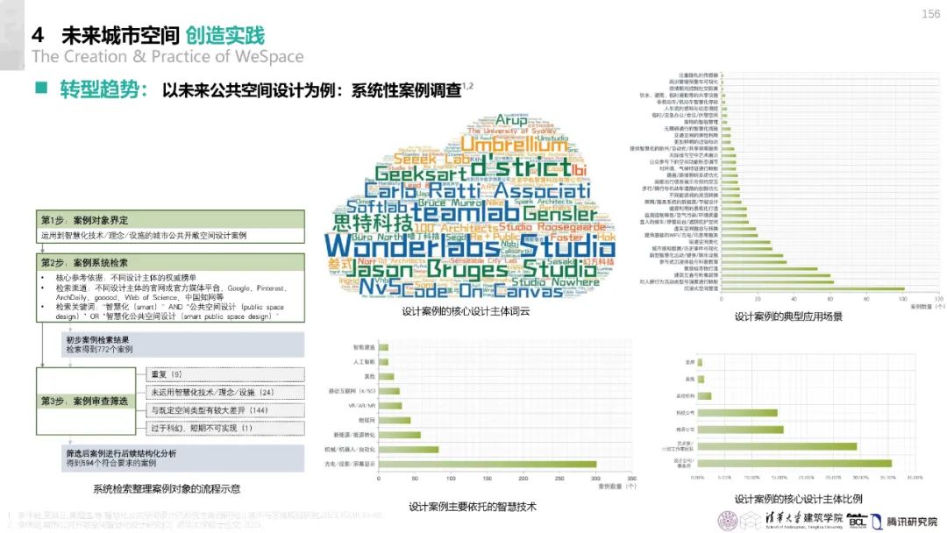
Task: Click the '机械/机器人/自动化' bar in the technology chart
Action: tap(409, 449)
